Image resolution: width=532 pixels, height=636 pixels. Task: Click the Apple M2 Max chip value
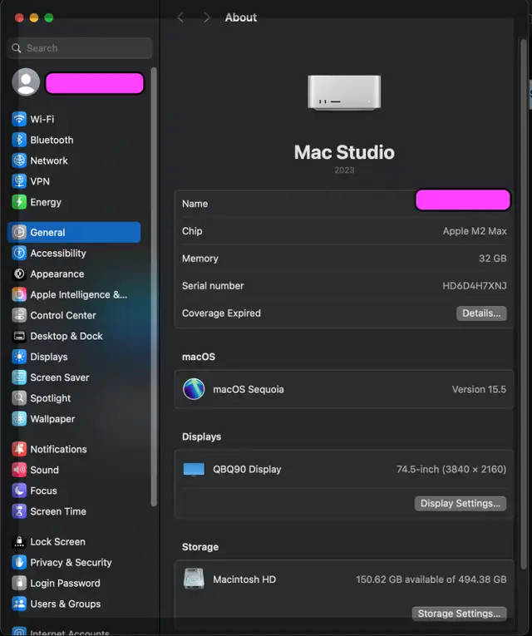click(x=475, y=231)
